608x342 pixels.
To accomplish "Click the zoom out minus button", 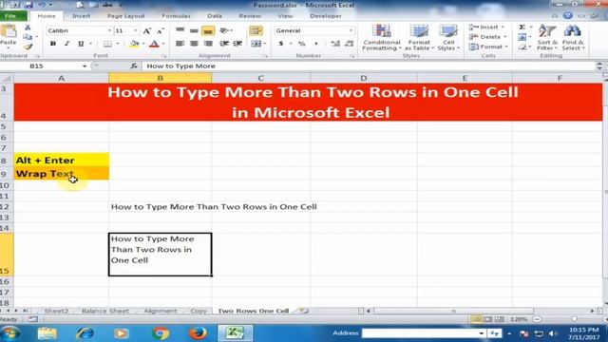I will point(537,319).
